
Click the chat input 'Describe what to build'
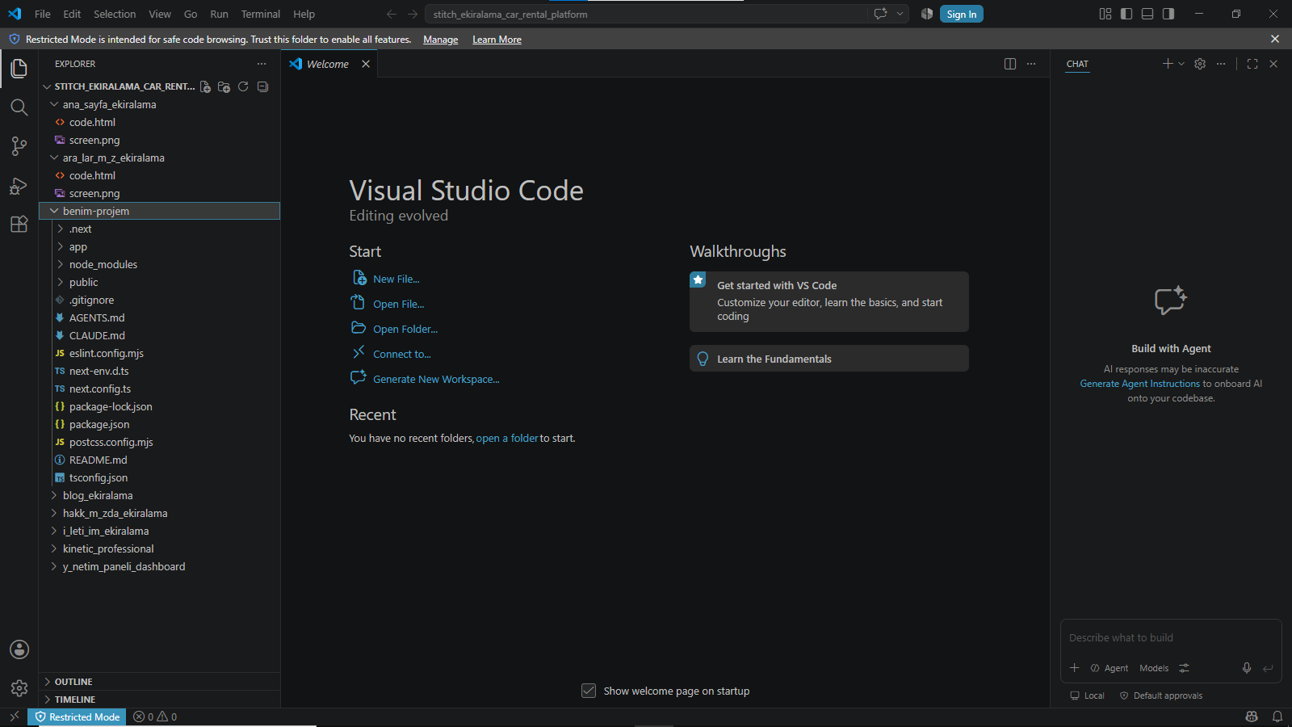pos(1171,637)
